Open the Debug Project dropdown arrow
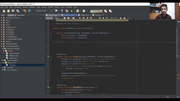Image resolution: width=180 pixels, height=101 pixels. (x=80, y=11)
